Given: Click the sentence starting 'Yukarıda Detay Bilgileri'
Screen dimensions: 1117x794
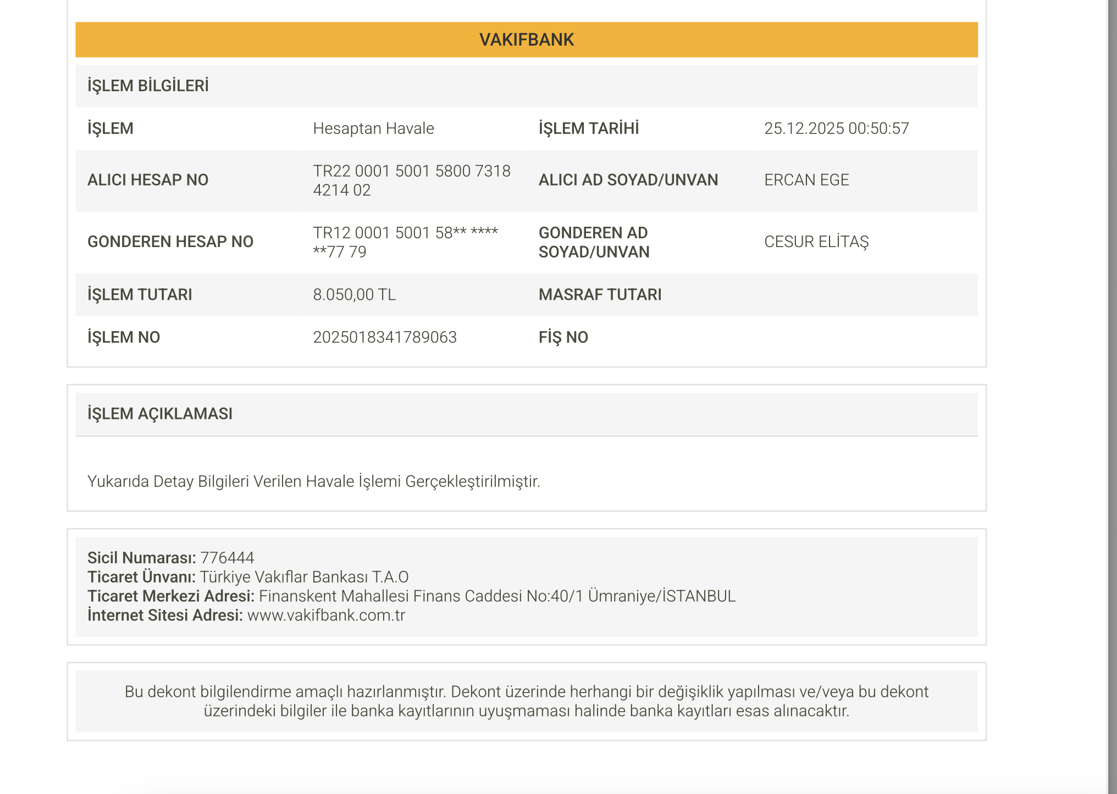Looking at the screenshot, I should (314, 482).
